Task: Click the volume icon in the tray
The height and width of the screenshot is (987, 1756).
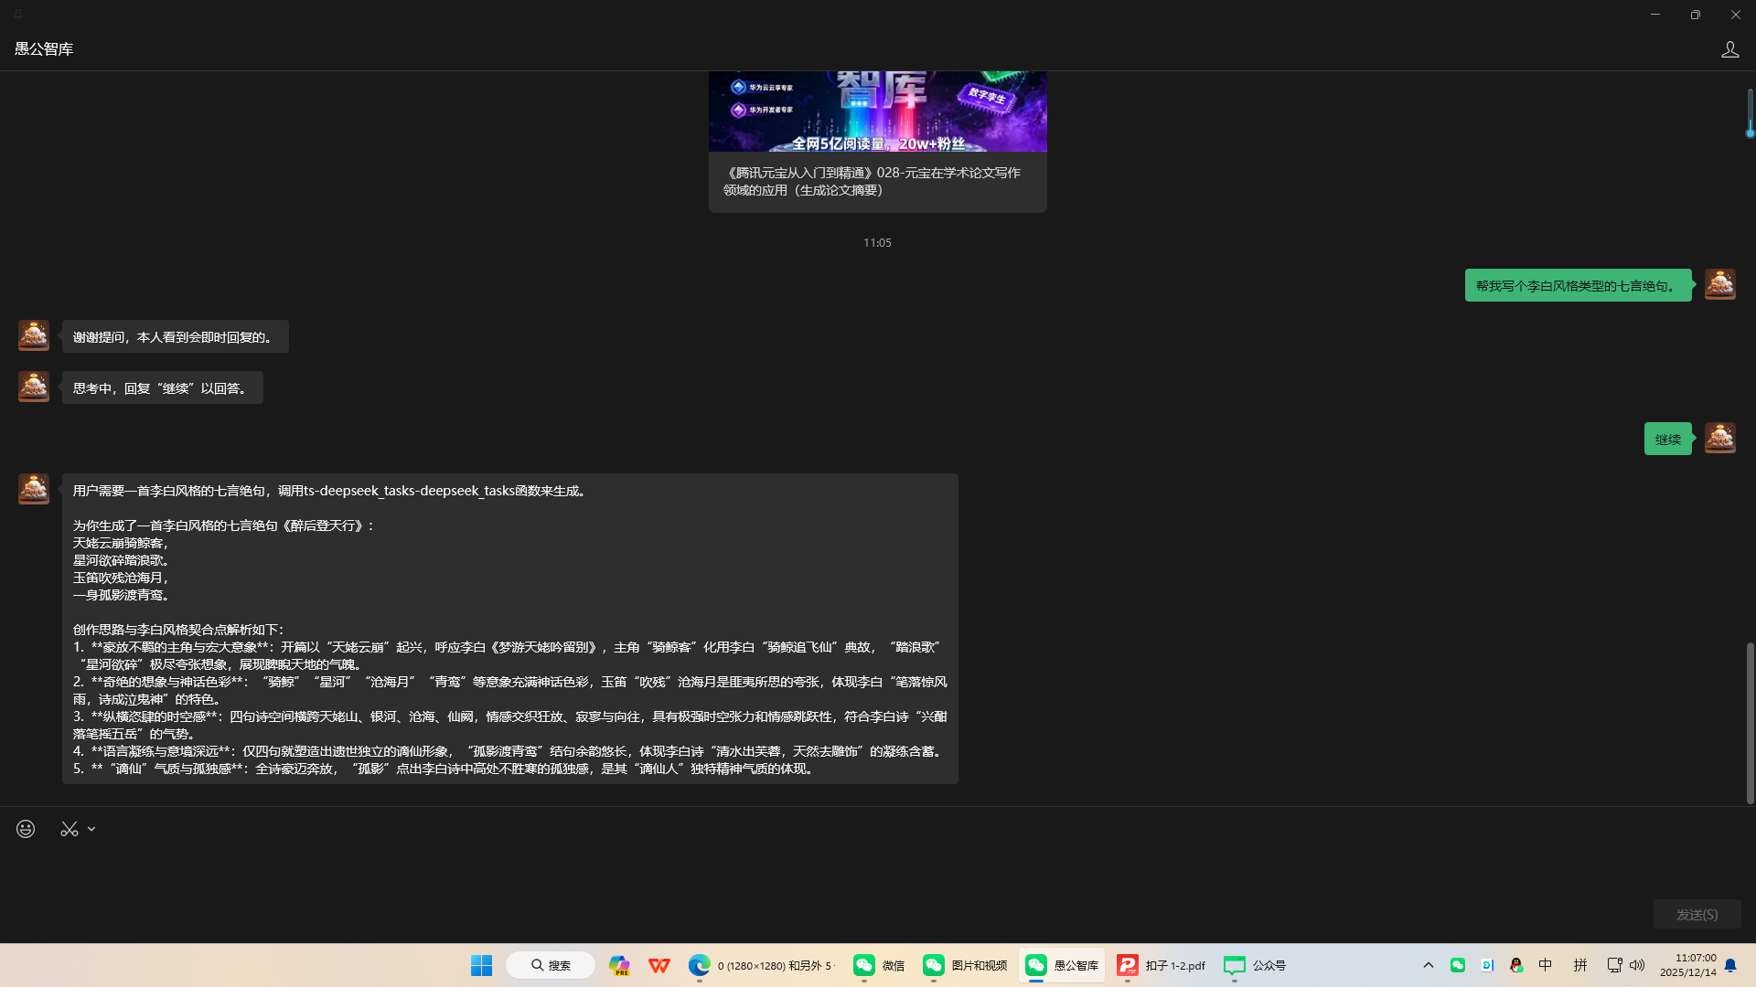Action: point(1638,965)
